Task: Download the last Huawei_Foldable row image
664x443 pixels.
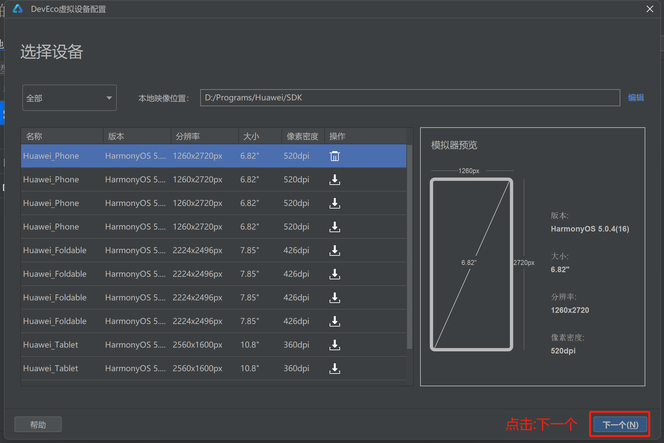Action: tap(334, 321)
